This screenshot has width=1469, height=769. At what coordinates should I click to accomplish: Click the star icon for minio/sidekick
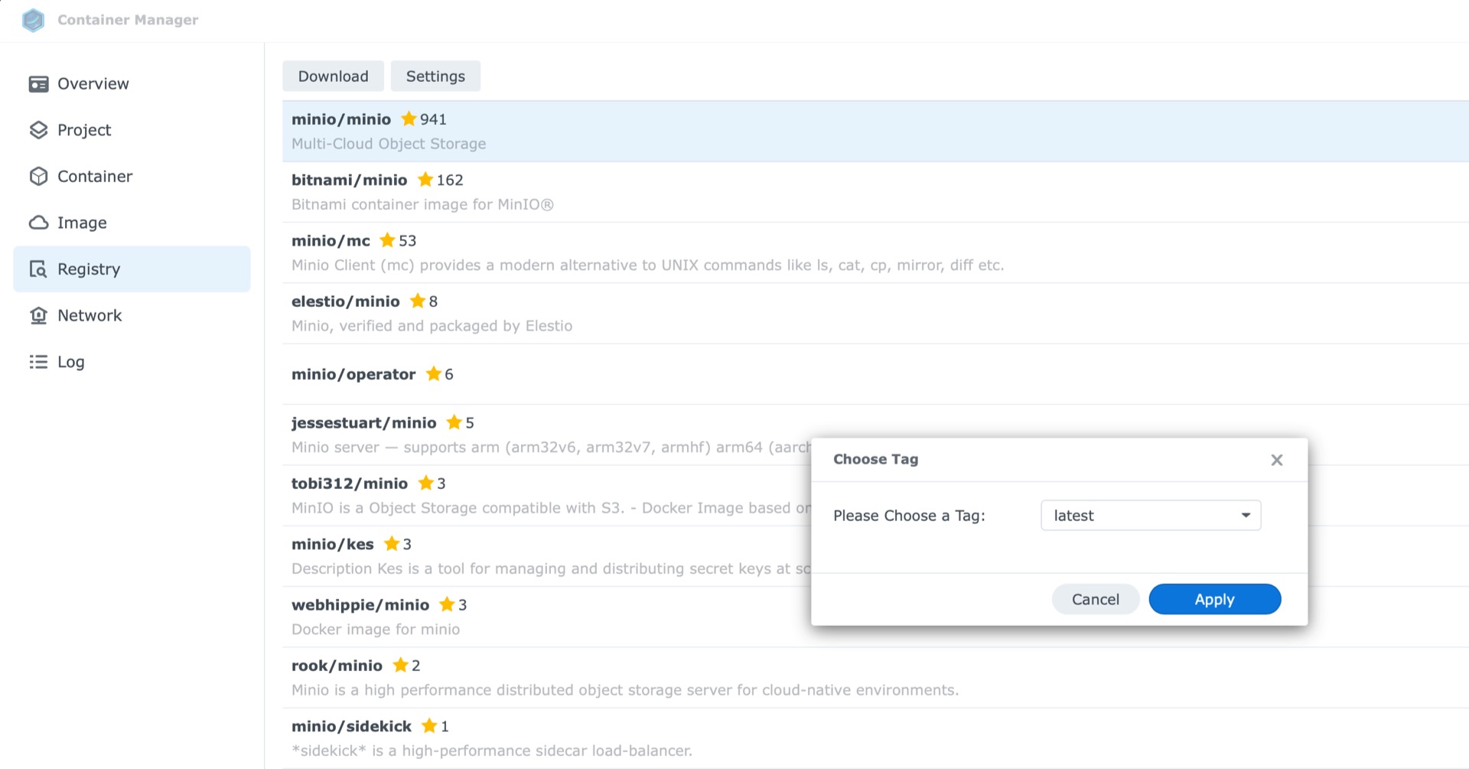pos(429,725)
